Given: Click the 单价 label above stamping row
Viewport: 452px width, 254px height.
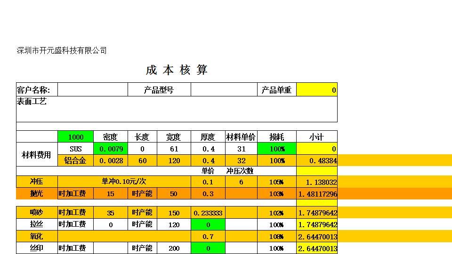Looking at the screenshot, I should click(208, 171).
